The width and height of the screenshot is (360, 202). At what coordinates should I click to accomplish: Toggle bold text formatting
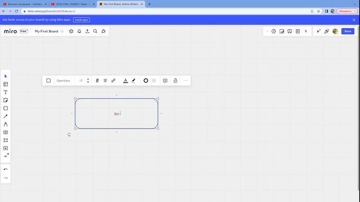(x=97, y=81)
